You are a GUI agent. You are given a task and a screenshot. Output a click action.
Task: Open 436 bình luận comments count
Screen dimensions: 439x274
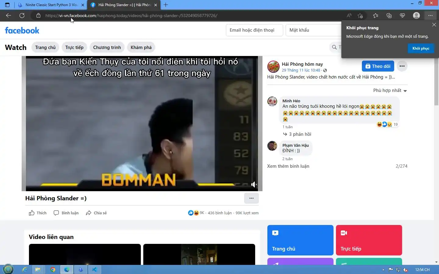click(x=220, y=213)
